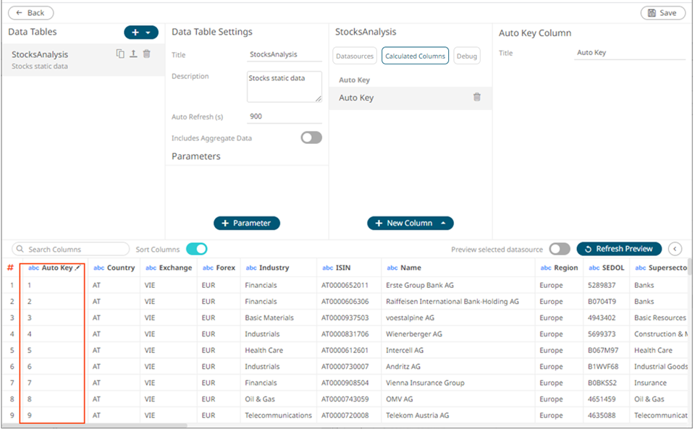
Task: Click the export icon for StocksAnalysis
Action: 133,54
